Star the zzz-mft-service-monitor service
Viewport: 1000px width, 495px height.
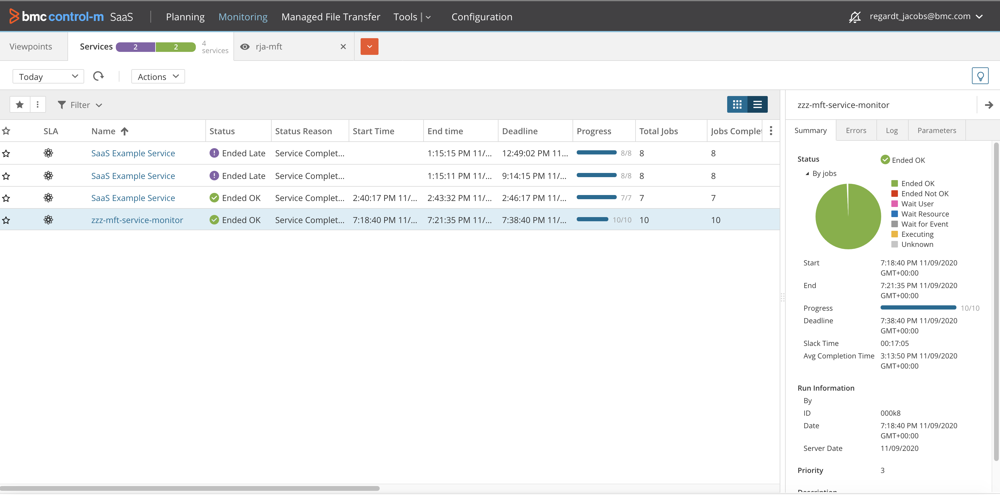(6, 220)
